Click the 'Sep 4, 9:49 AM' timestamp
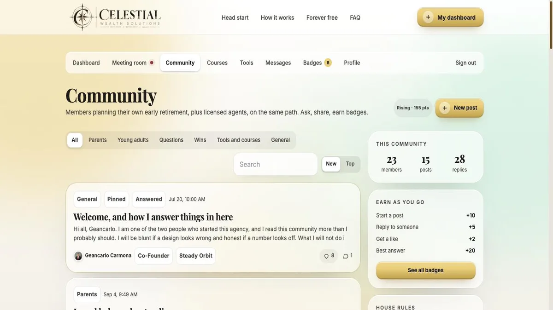This screenshot has height=310, width=553. (x=121, y=294)
